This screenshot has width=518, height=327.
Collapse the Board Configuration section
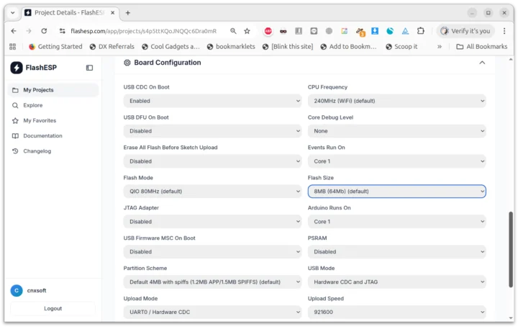[482, 63]
